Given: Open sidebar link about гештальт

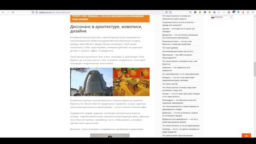Looking at the screenshot, I should (x=176, y=17).
